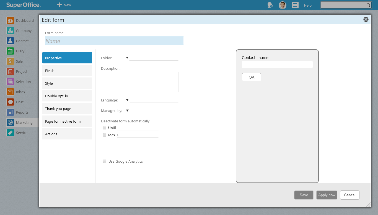Open the Thank you page tab
This screenshot has width=378, height=215.
pos(67,109)
